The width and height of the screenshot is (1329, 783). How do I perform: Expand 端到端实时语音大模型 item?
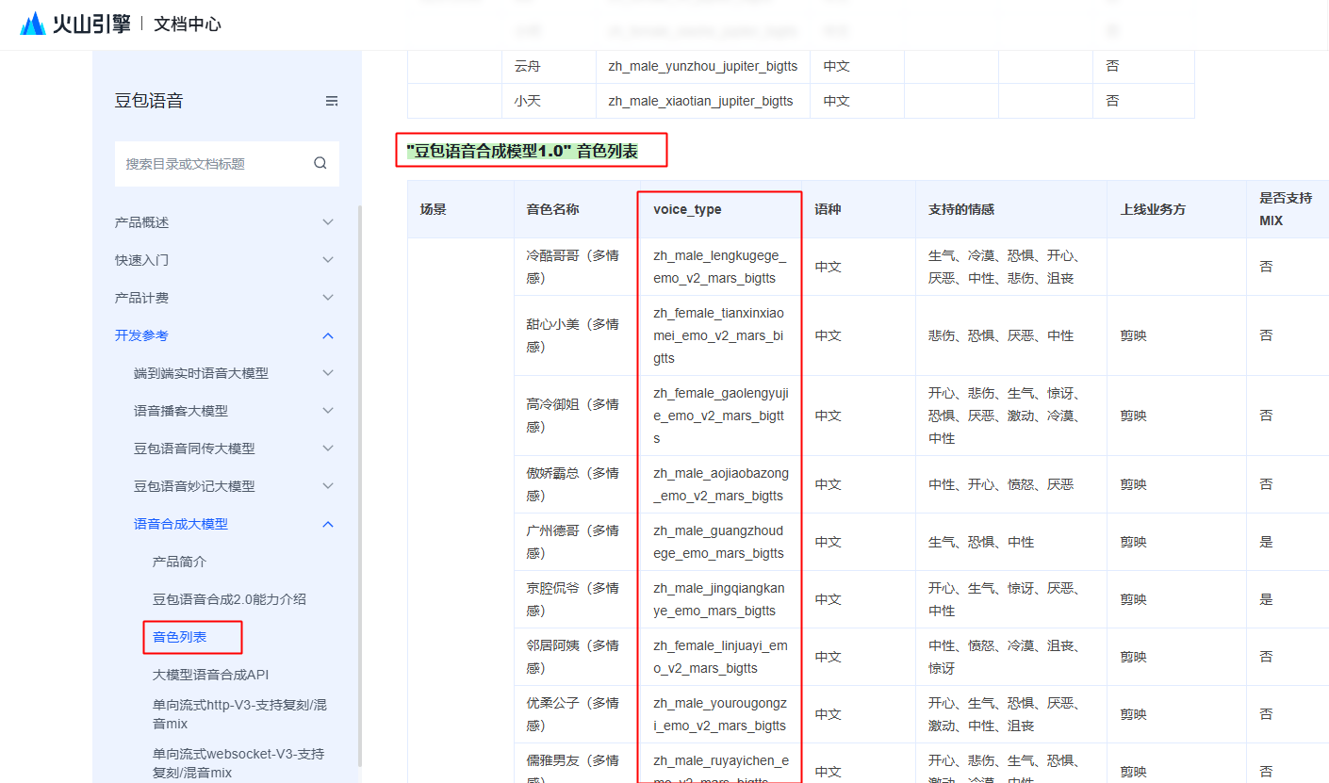pyautogui.click(x=234, y=373)
